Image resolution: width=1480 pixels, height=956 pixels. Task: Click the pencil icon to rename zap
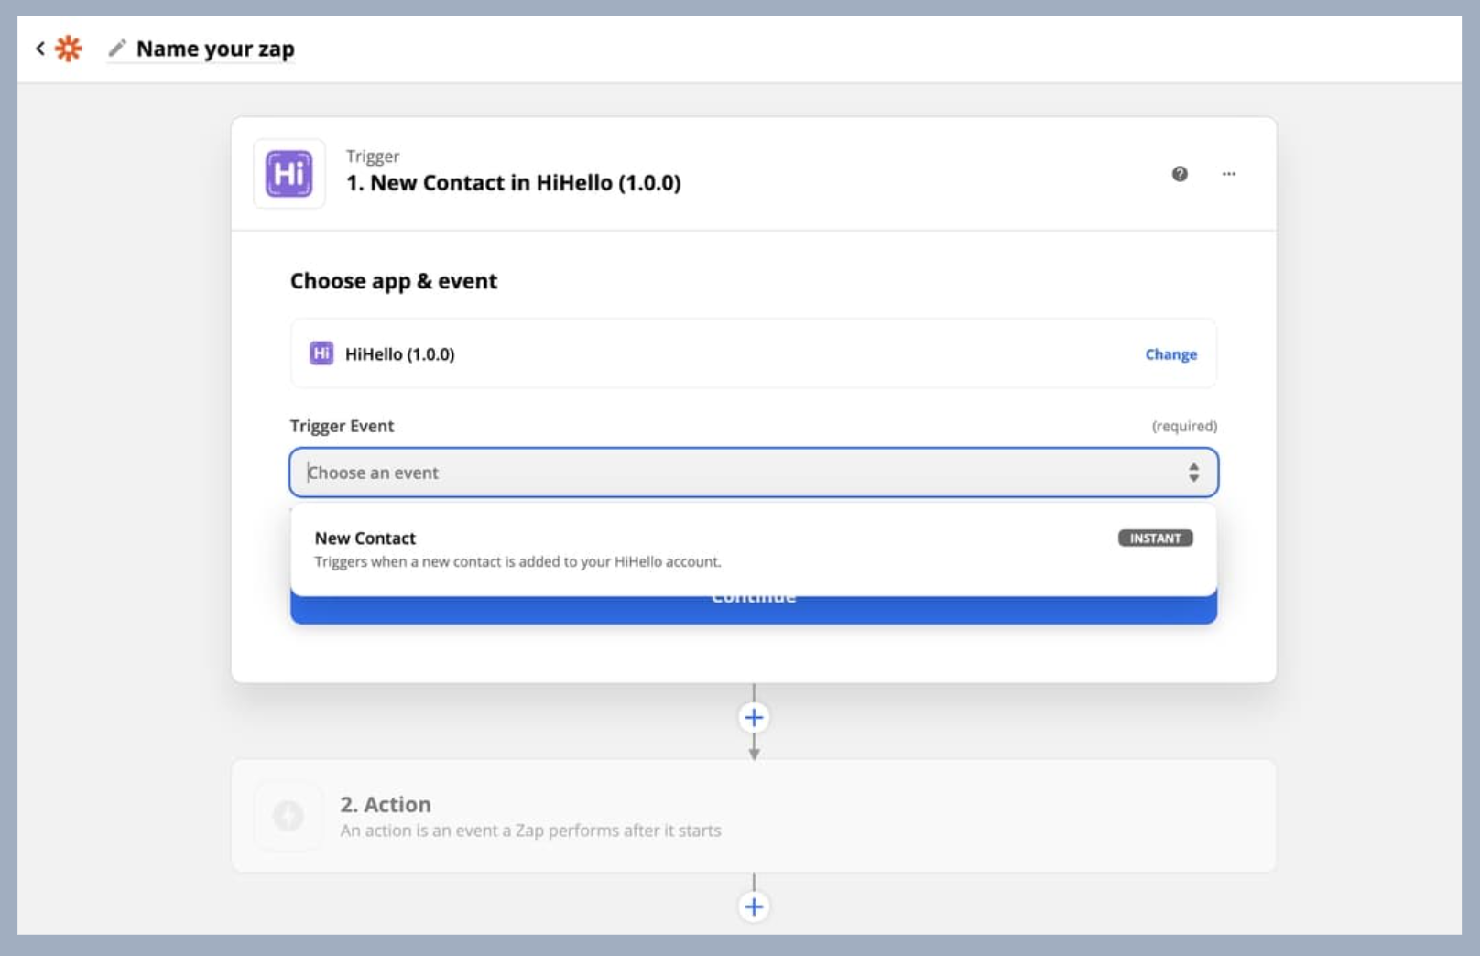click(117, 48)
